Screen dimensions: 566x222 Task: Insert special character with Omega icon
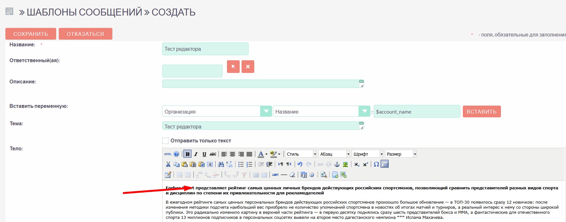click(376, 164)
